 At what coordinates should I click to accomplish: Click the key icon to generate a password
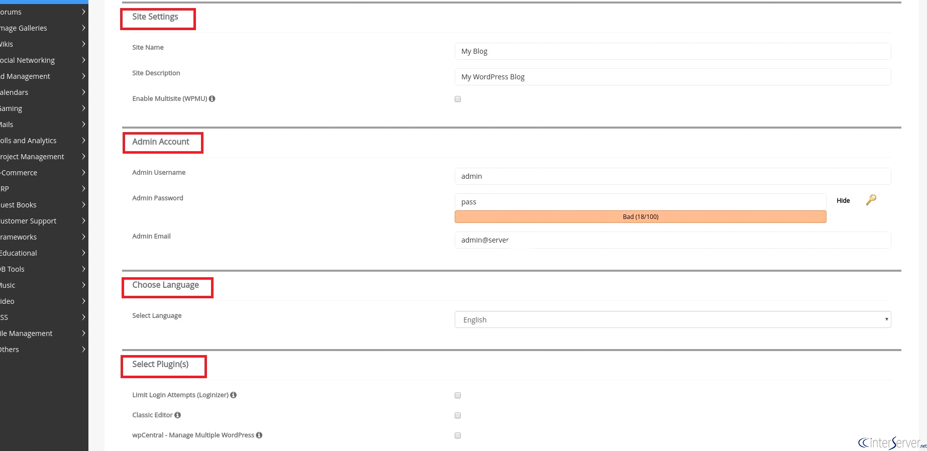871,200
